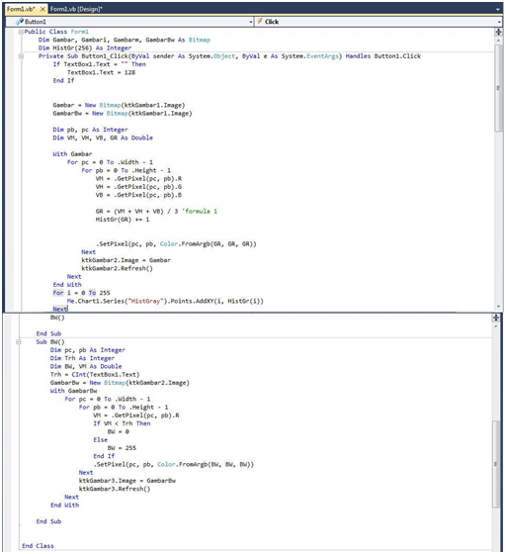Click the upper pane scrollbar thumb
Viewport: 506px width, 554px height.
[498, 88]
